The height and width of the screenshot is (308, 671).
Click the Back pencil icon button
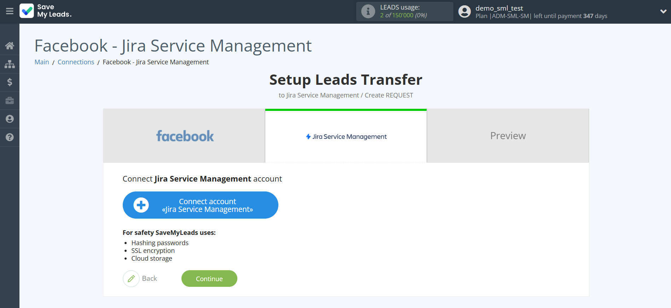pyautogui.click(x=131, y=279)
